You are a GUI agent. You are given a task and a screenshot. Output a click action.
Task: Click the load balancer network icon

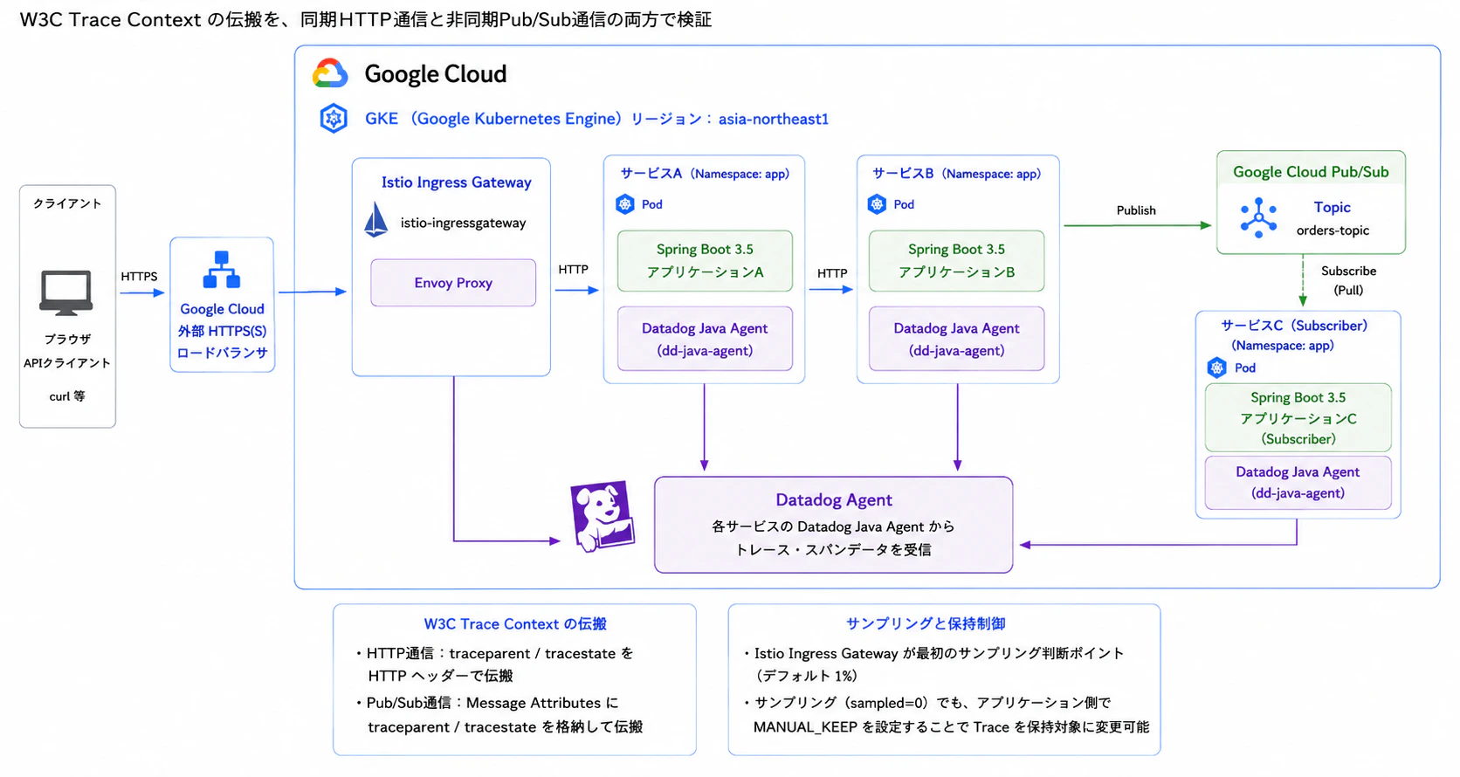222,270
